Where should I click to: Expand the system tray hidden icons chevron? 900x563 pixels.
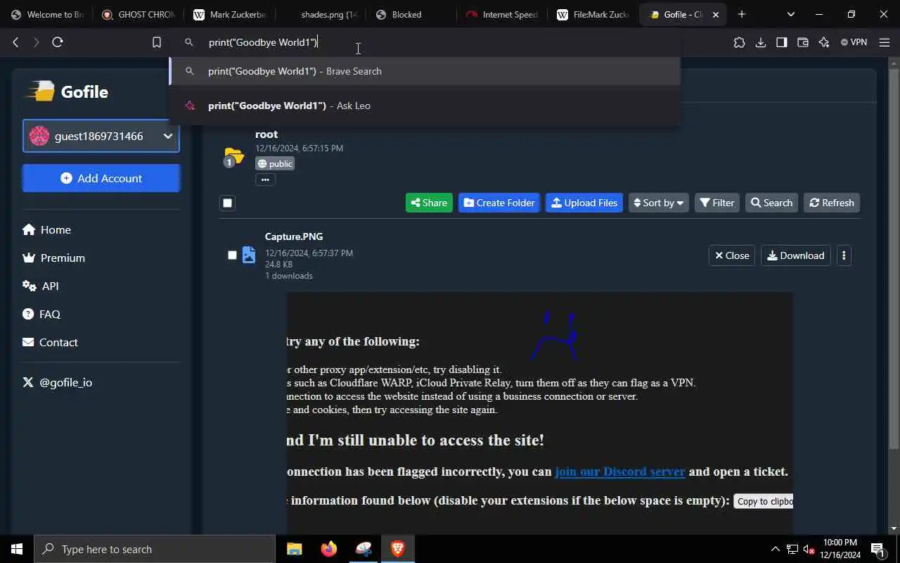tap(776, 549)
